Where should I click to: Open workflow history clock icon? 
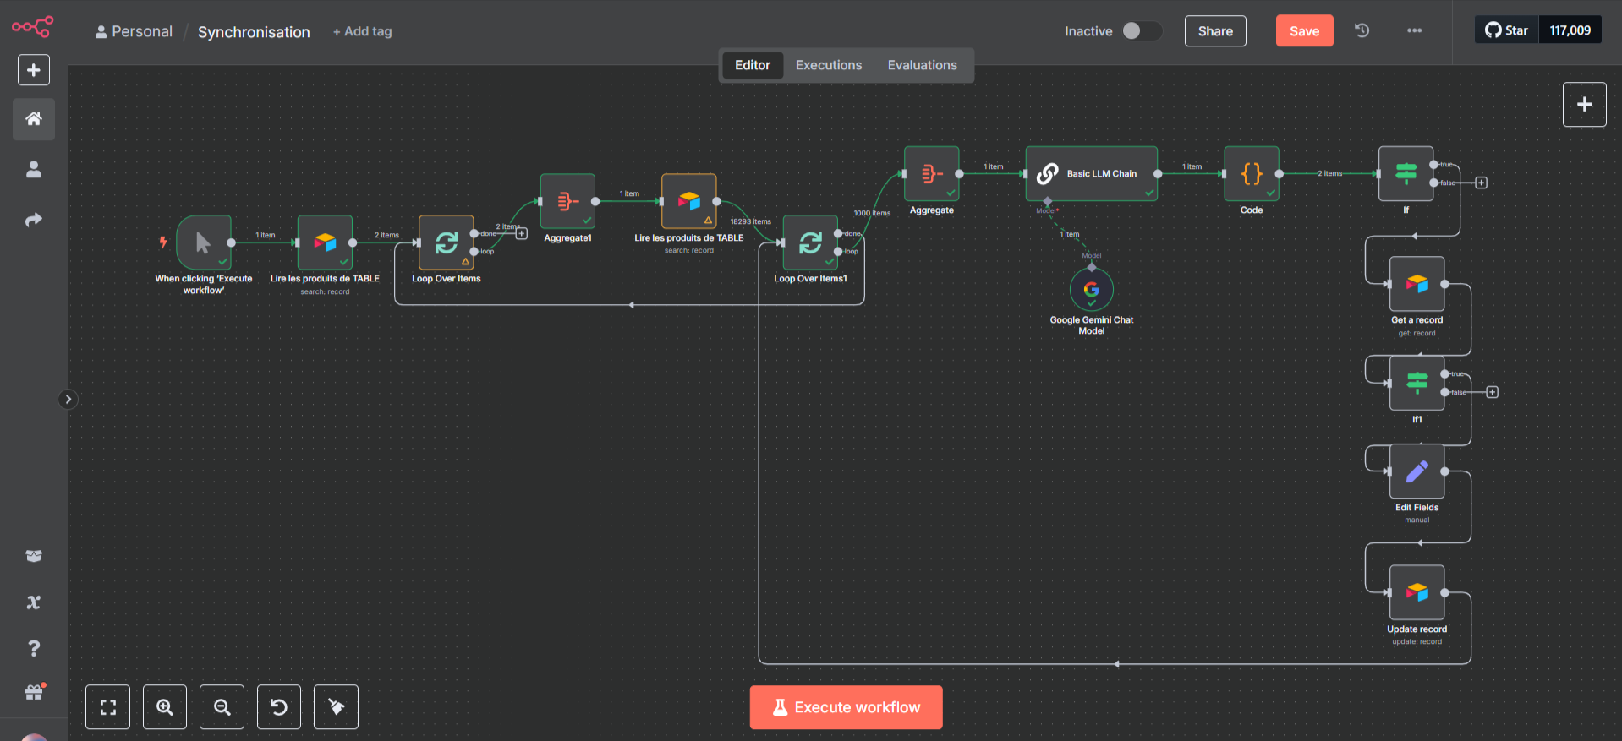click(1362, 30)
